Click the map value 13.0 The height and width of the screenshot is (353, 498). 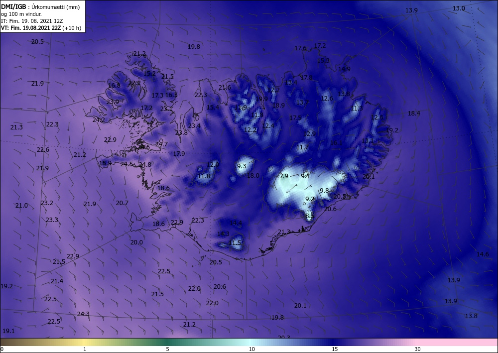click(x=459, y=8)
